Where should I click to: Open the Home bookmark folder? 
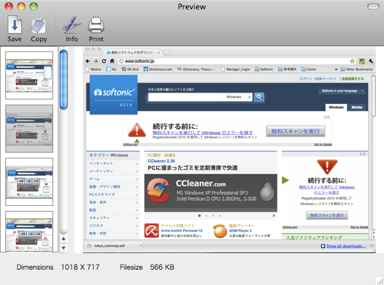308,70
